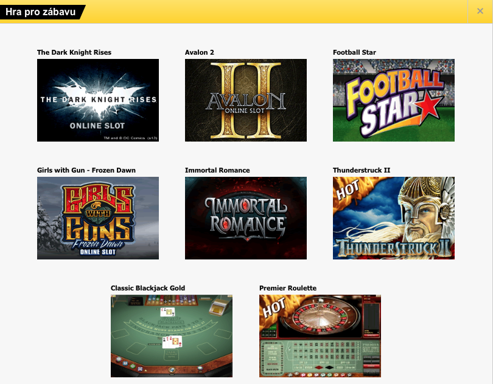Open the Immortal Romance game thumbnail

(x=245, y=218)
